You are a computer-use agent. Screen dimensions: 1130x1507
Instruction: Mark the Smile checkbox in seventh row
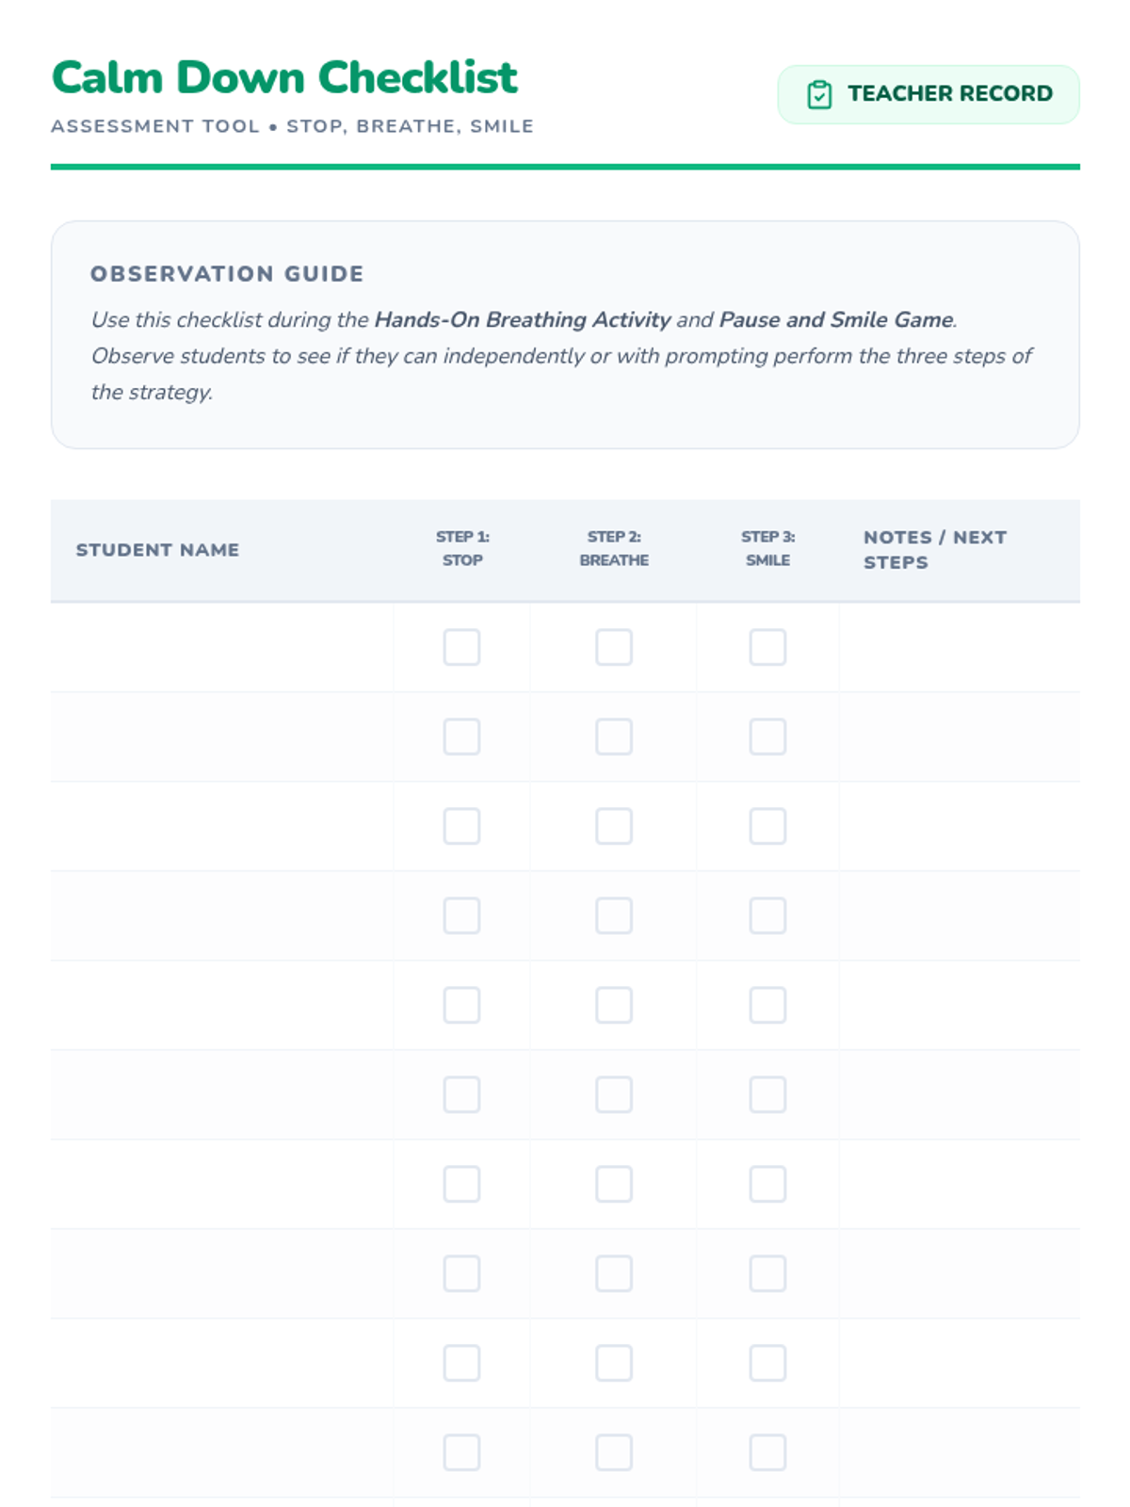767,1184
